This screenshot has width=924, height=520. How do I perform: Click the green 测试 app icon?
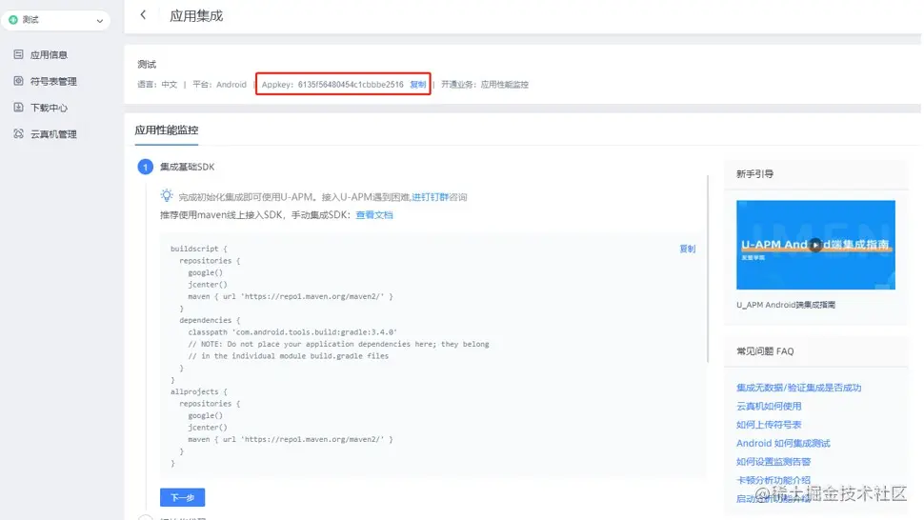(x=13, y=20)
